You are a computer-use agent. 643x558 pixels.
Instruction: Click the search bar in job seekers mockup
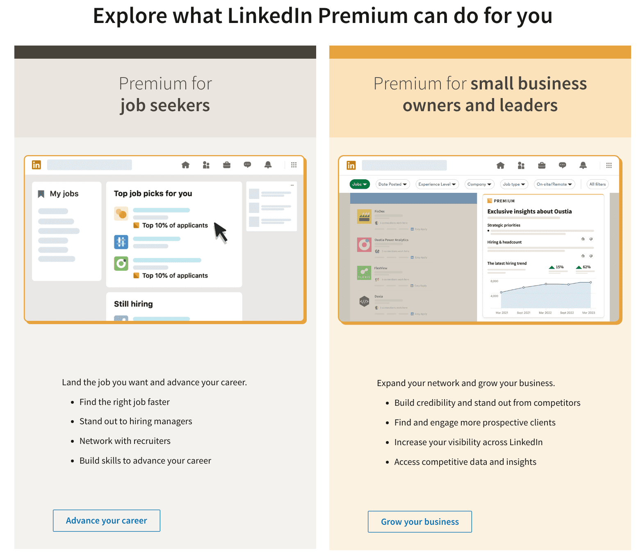pos(89,165)
